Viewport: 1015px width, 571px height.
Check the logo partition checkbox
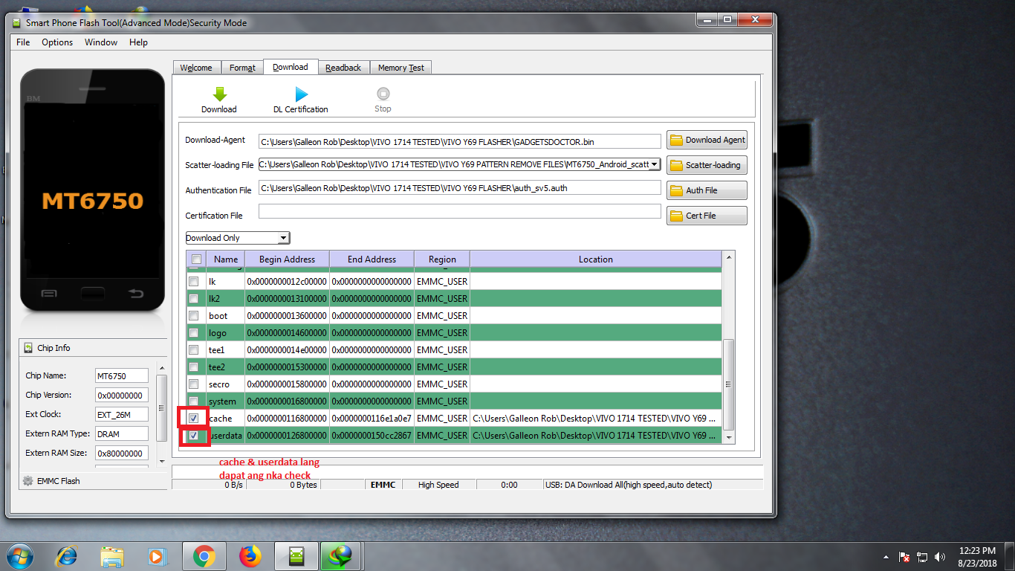click(193, 333)
